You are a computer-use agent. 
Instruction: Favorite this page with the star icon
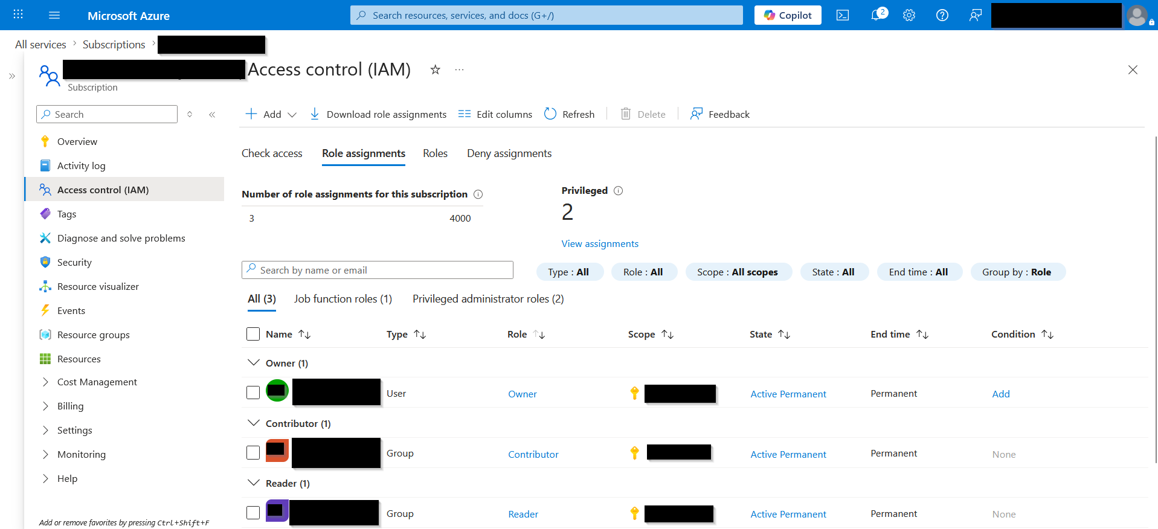435,69
